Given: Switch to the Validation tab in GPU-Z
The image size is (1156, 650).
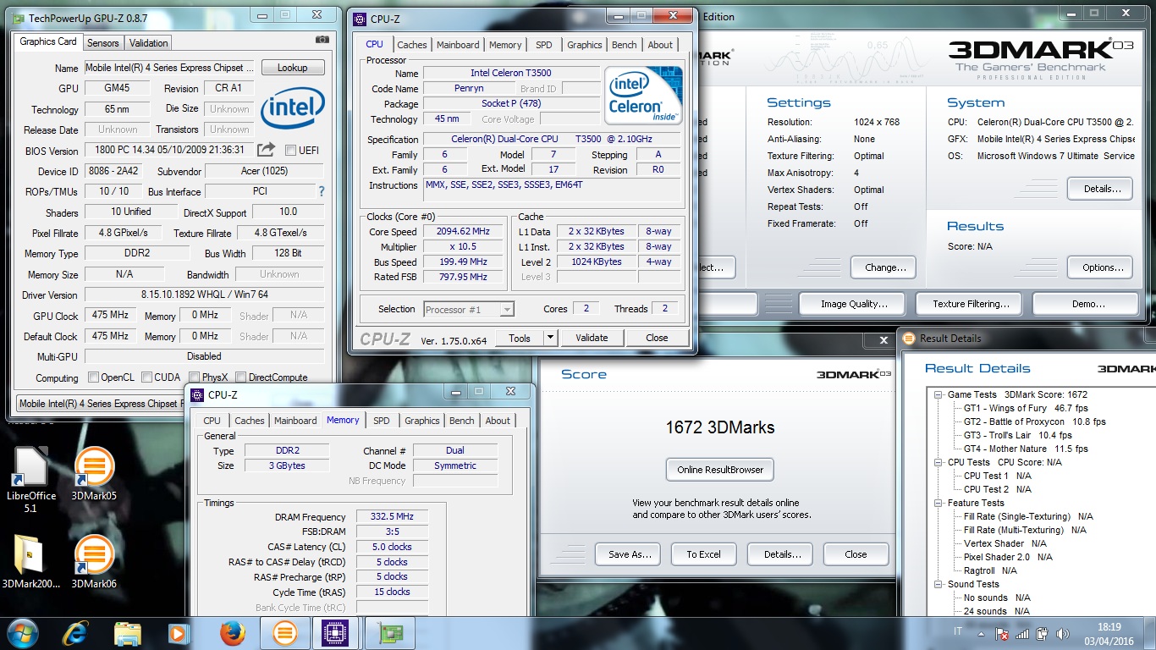Looking at the screenshot, I should coord(149,43).
